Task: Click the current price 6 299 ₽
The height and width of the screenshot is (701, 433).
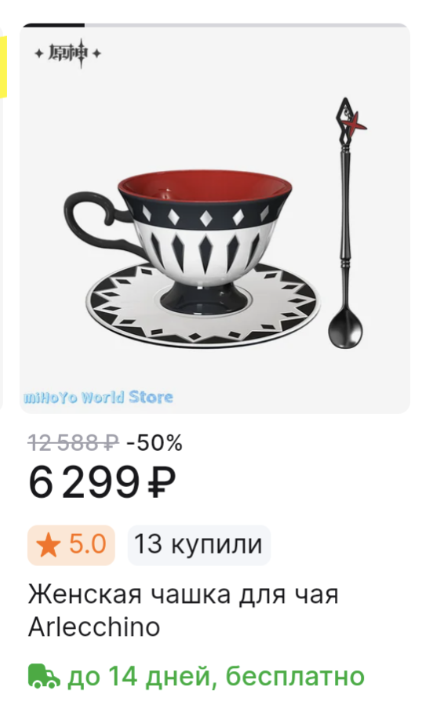Action: tap(102, 482)
